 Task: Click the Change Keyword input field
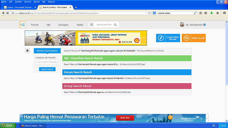(47, 62)
